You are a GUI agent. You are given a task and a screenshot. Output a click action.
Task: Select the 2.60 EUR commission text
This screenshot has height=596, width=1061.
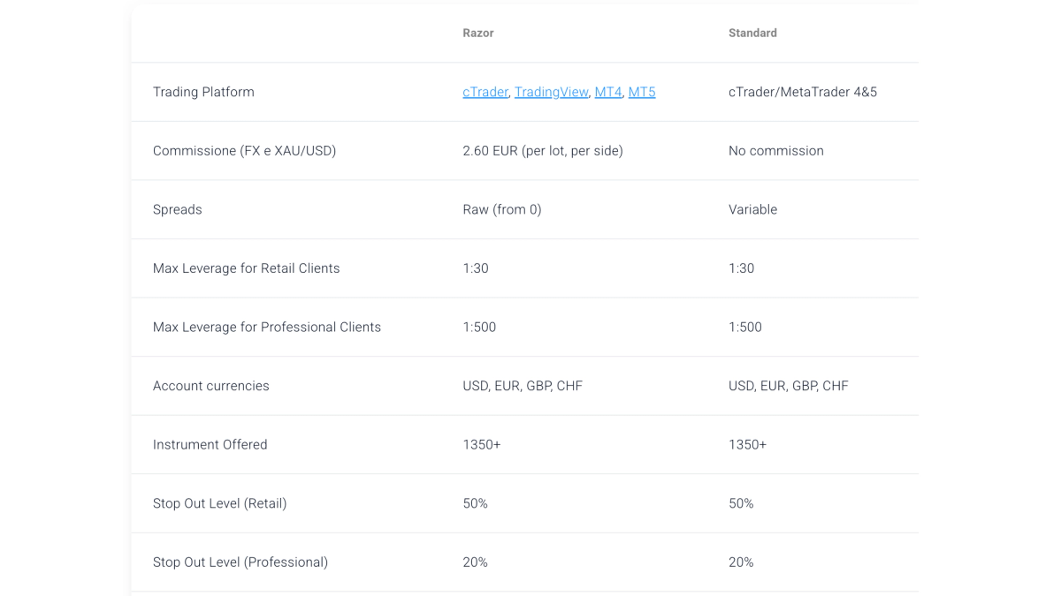pyautogui.click(x=543, y=151)
